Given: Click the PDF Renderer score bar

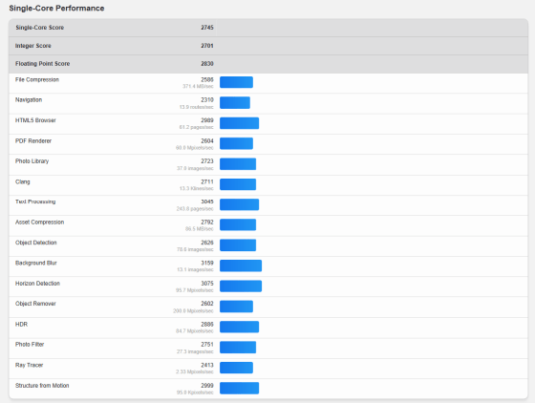Looking at the screenshot, I should [x=236, y=143].
